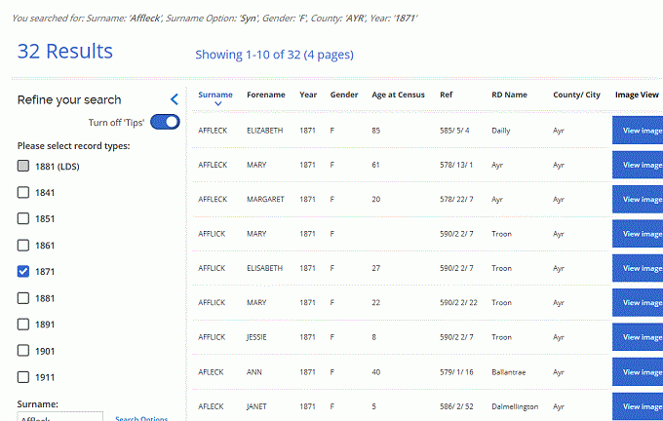Viewport: 663px width, 421px height.
Task: Select ref 586/ 2/ 52 cell
Action: click(456, 406)
